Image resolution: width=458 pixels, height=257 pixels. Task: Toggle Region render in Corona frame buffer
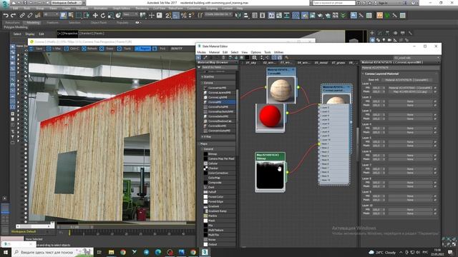143,49
